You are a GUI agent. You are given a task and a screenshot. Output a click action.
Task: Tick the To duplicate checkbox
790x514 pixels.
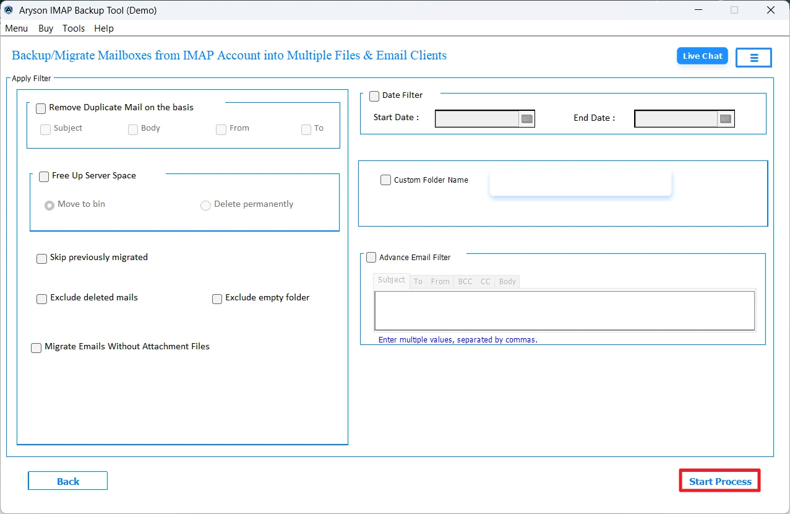pyautogui.click(x=306, y=129)
